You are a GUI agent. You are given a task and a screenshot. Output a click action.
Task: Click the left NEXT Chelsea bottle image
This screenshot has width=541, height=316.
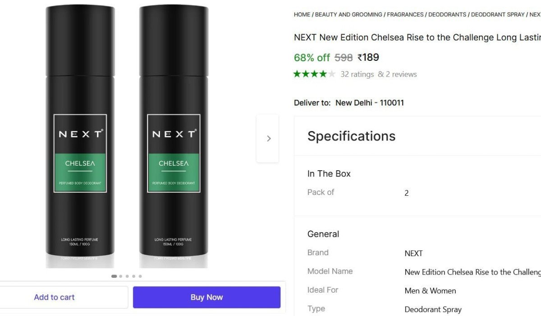[80, 135]
